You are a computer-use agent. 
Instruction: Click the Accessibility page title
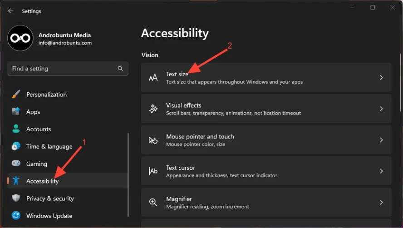coord(175,33)
